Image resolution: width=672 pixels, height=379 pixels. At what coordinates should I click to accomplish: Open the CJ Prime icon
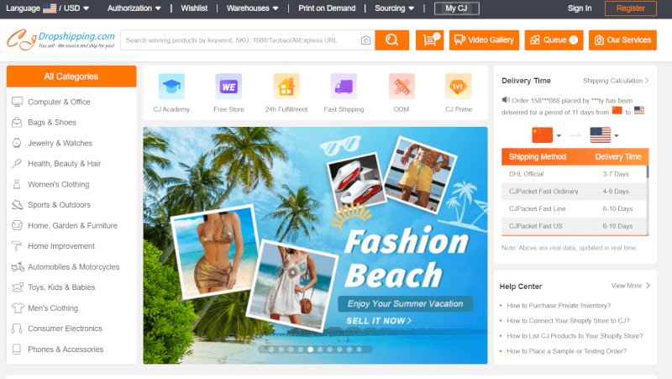tap(458, 87)
